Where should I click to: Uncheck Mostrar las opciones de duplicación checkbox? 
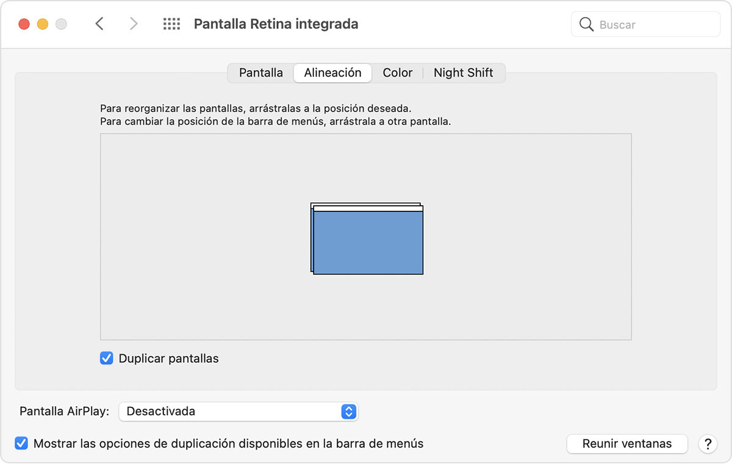[x=21, y=443]
